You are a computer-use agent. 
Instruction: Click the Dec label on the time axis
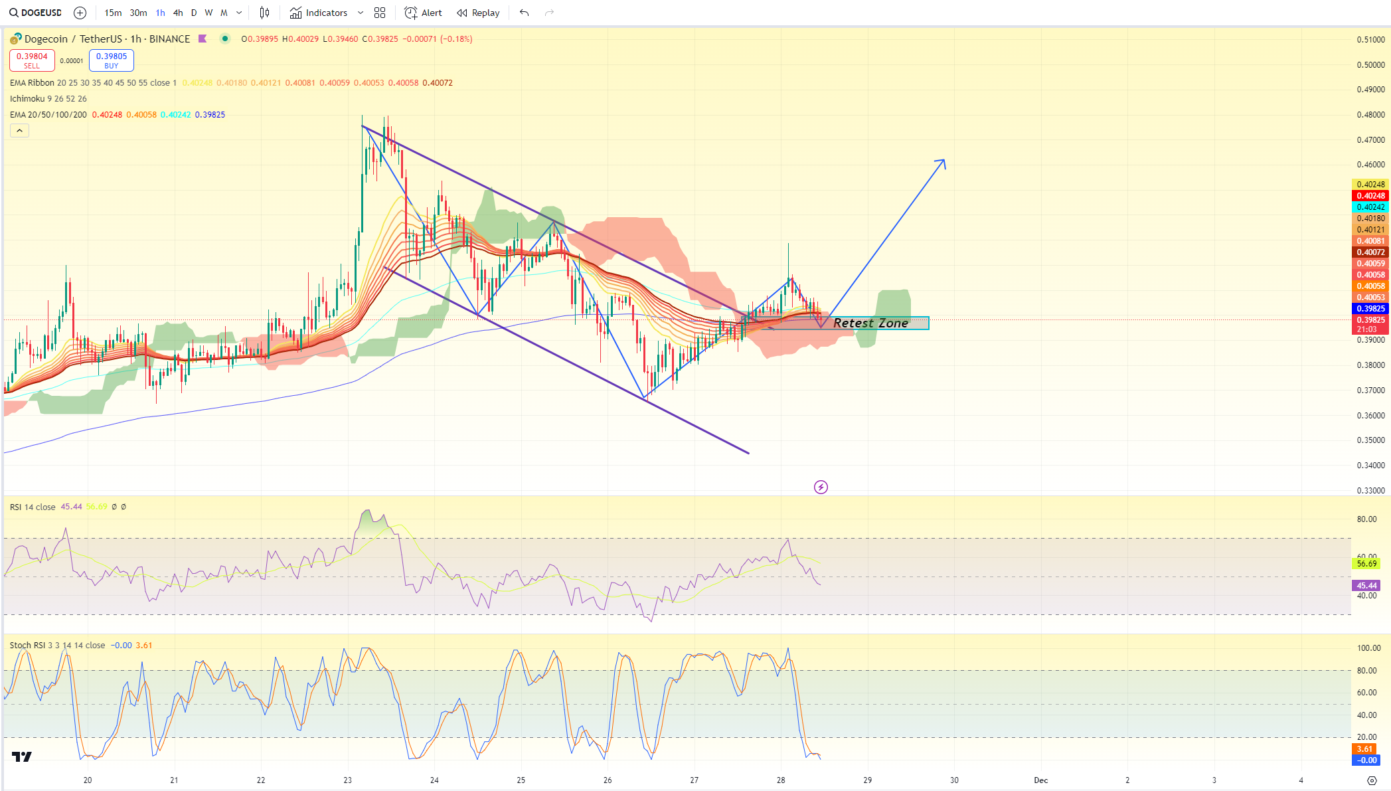pos(1040,780)
